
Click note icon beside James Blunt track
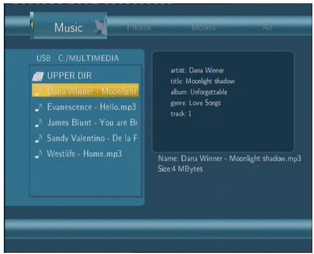pos(39,123)
